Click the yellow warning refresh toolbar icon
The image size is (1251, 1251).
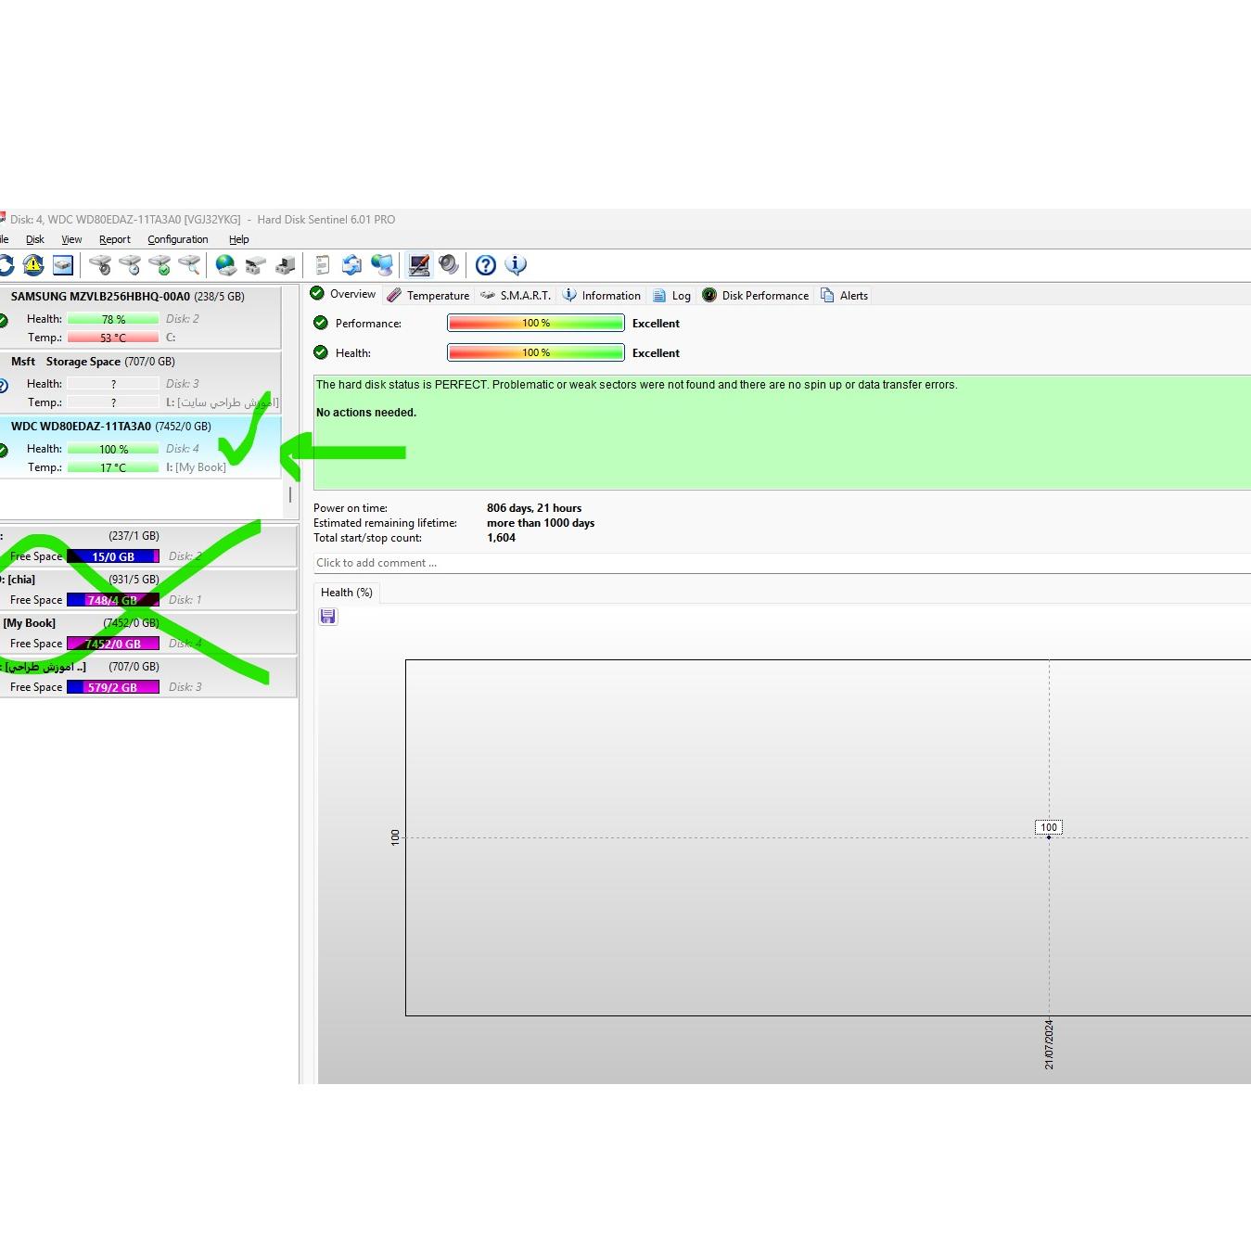(33, 265)
